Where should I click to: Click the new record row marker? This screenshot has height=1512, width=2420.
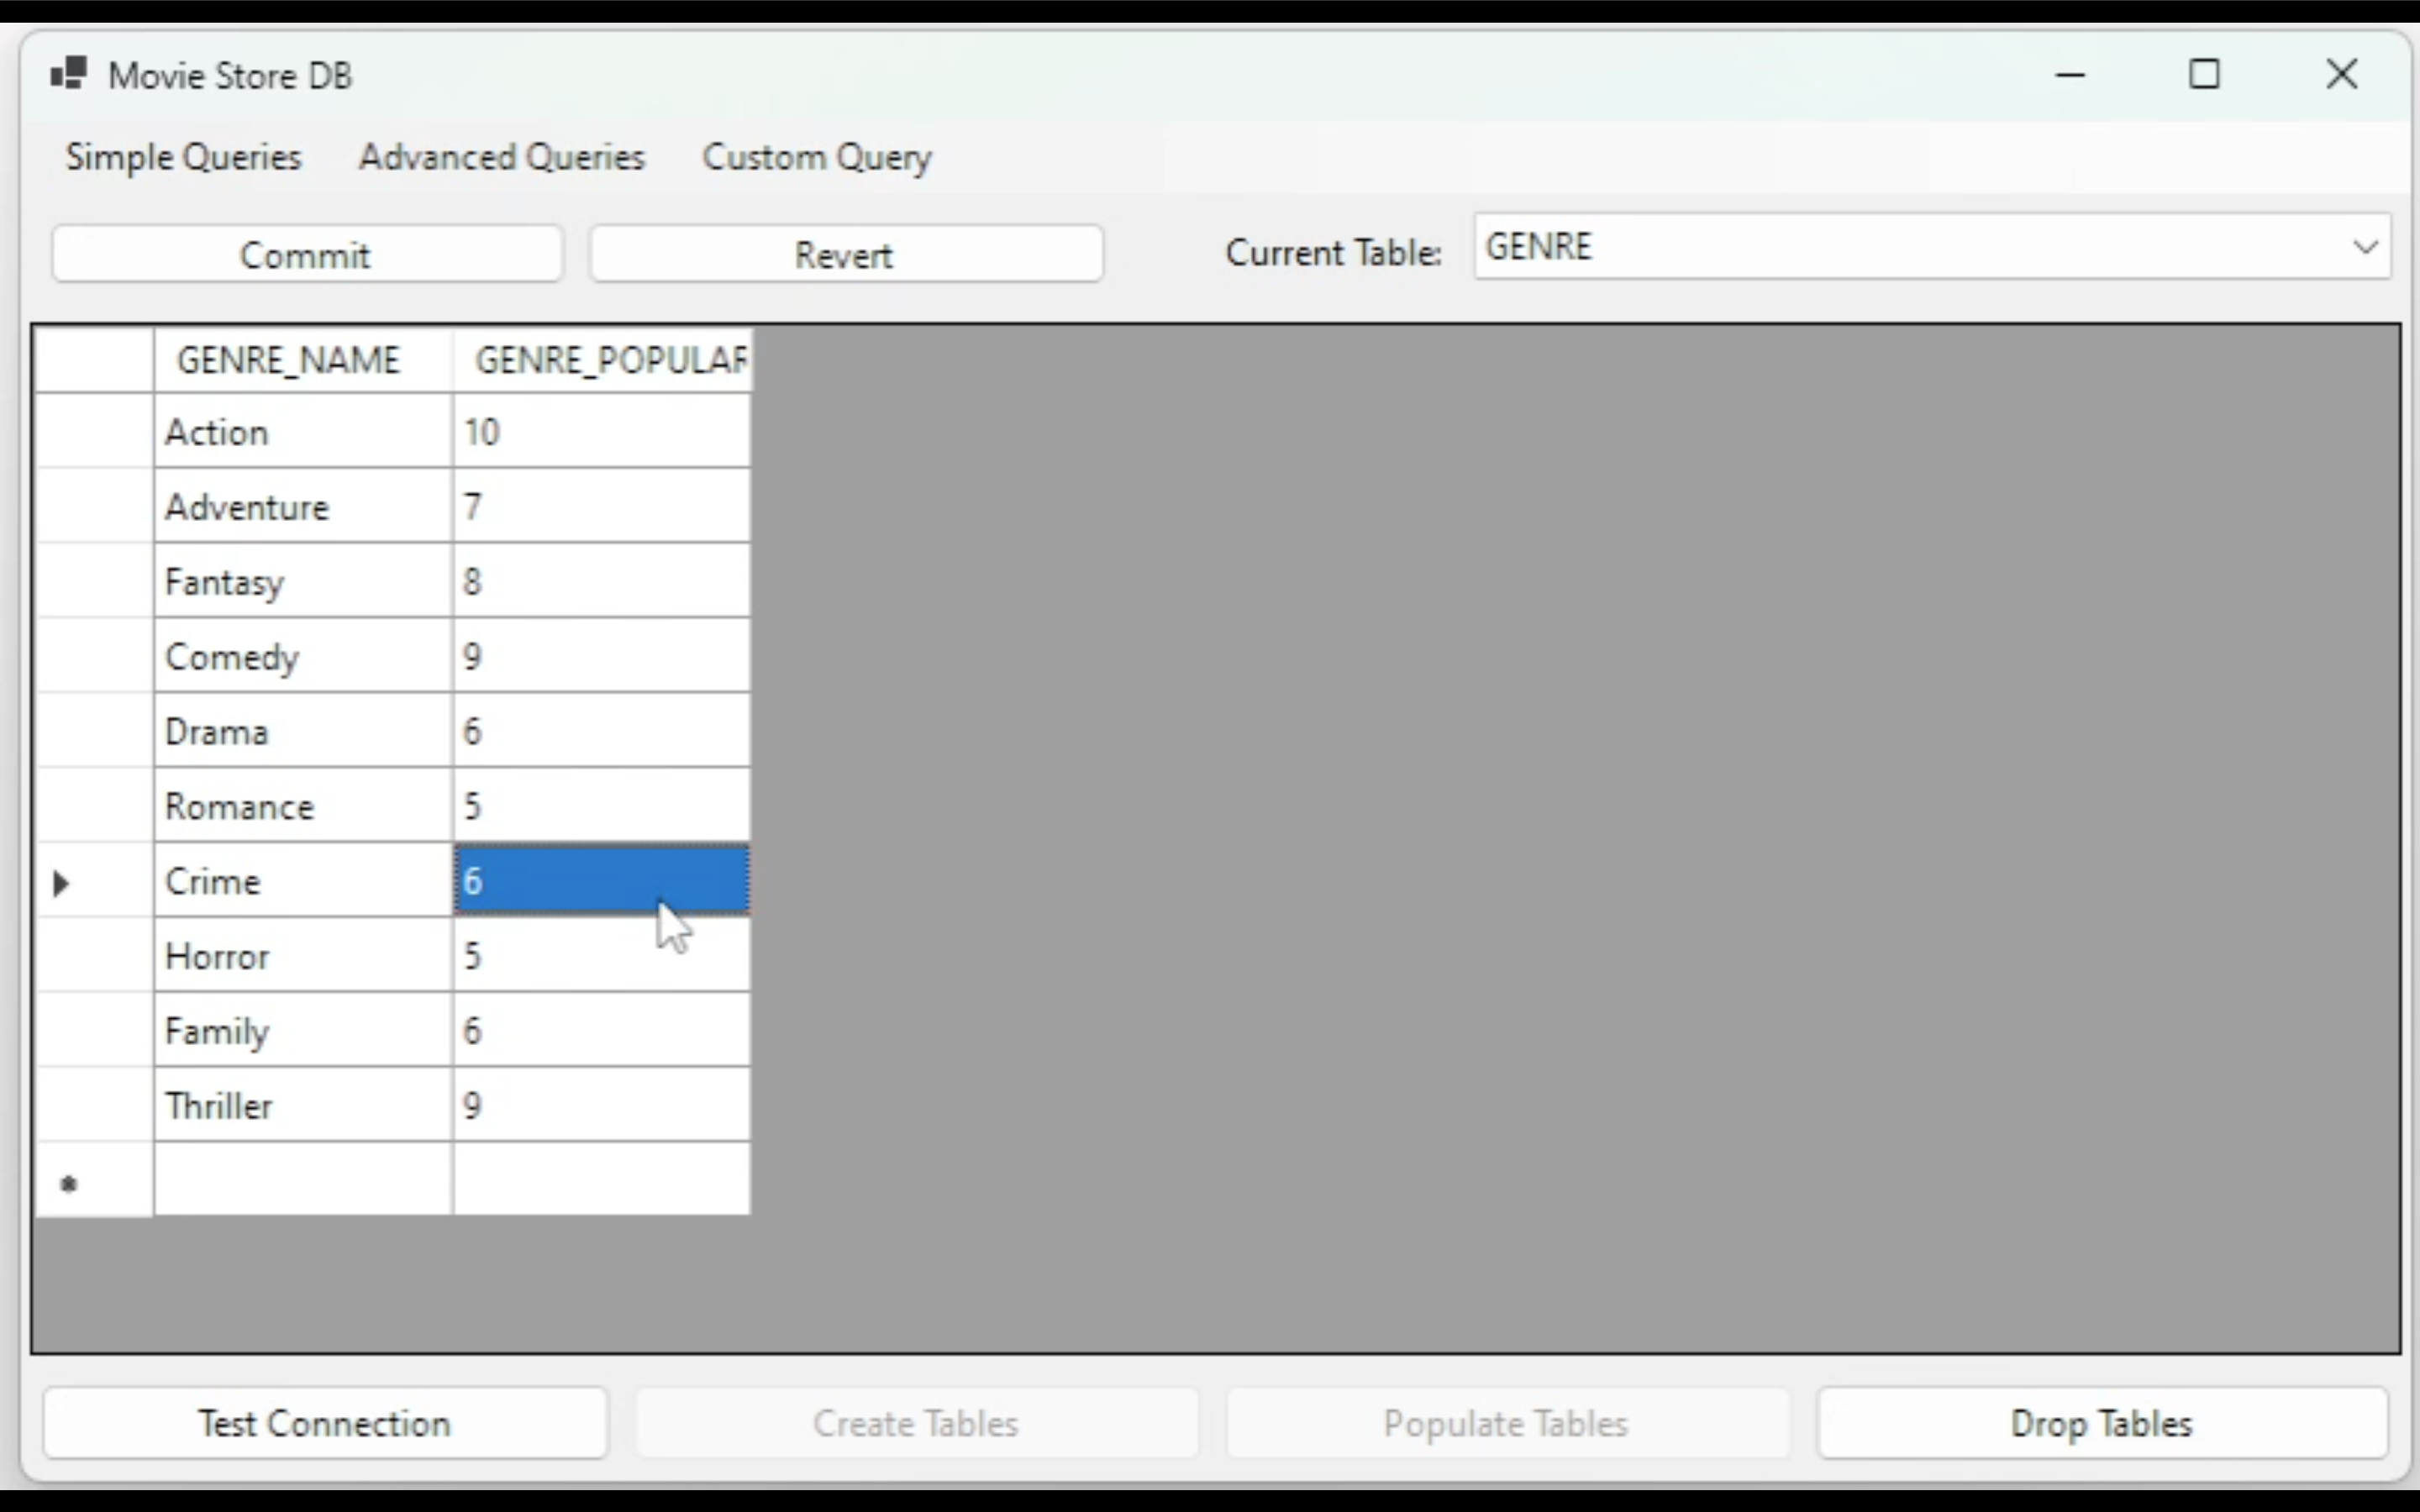click(x=70, y=1179)
